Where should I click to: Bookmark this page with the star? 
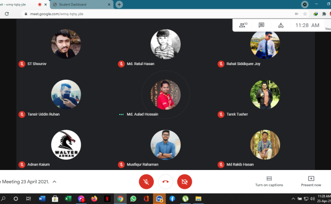click(305, 14)
